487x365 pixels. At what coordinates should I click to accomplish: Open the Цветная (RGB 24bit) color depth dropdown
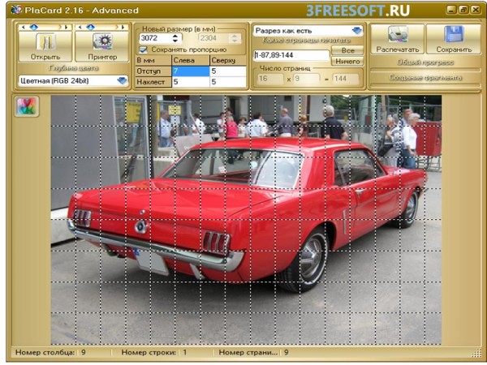click(122, 81)
